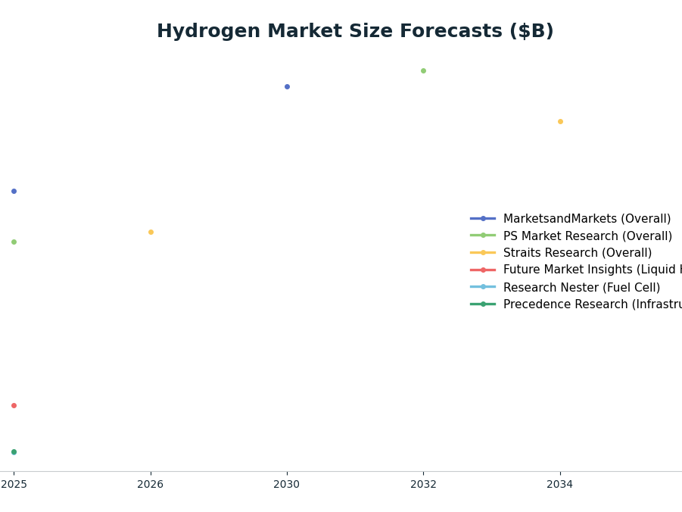The image size is (682, 512).
Task: Click the 2032 x-axis label
Action: [x=424, y=484]
